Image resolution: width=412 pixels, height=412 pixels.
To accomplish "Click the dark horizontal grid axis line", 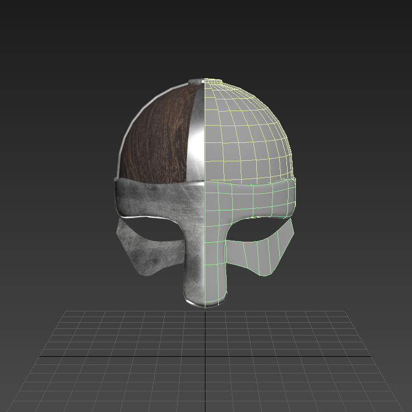I will [x=112, y=356].
